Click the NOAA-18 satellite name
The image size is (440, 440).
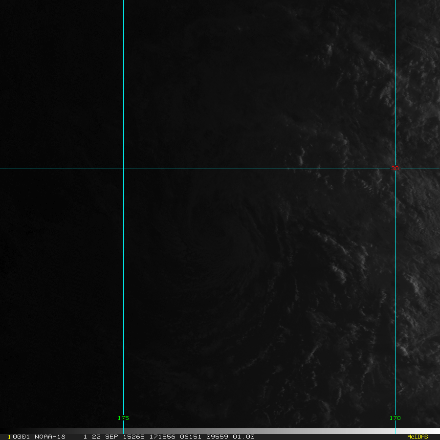pos(50,437)
